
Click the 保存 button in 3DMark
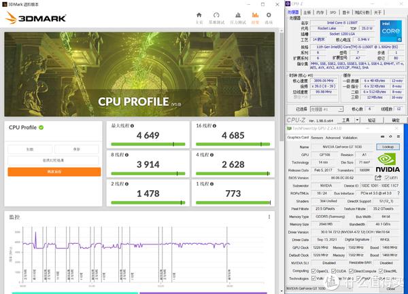[76, 149]
